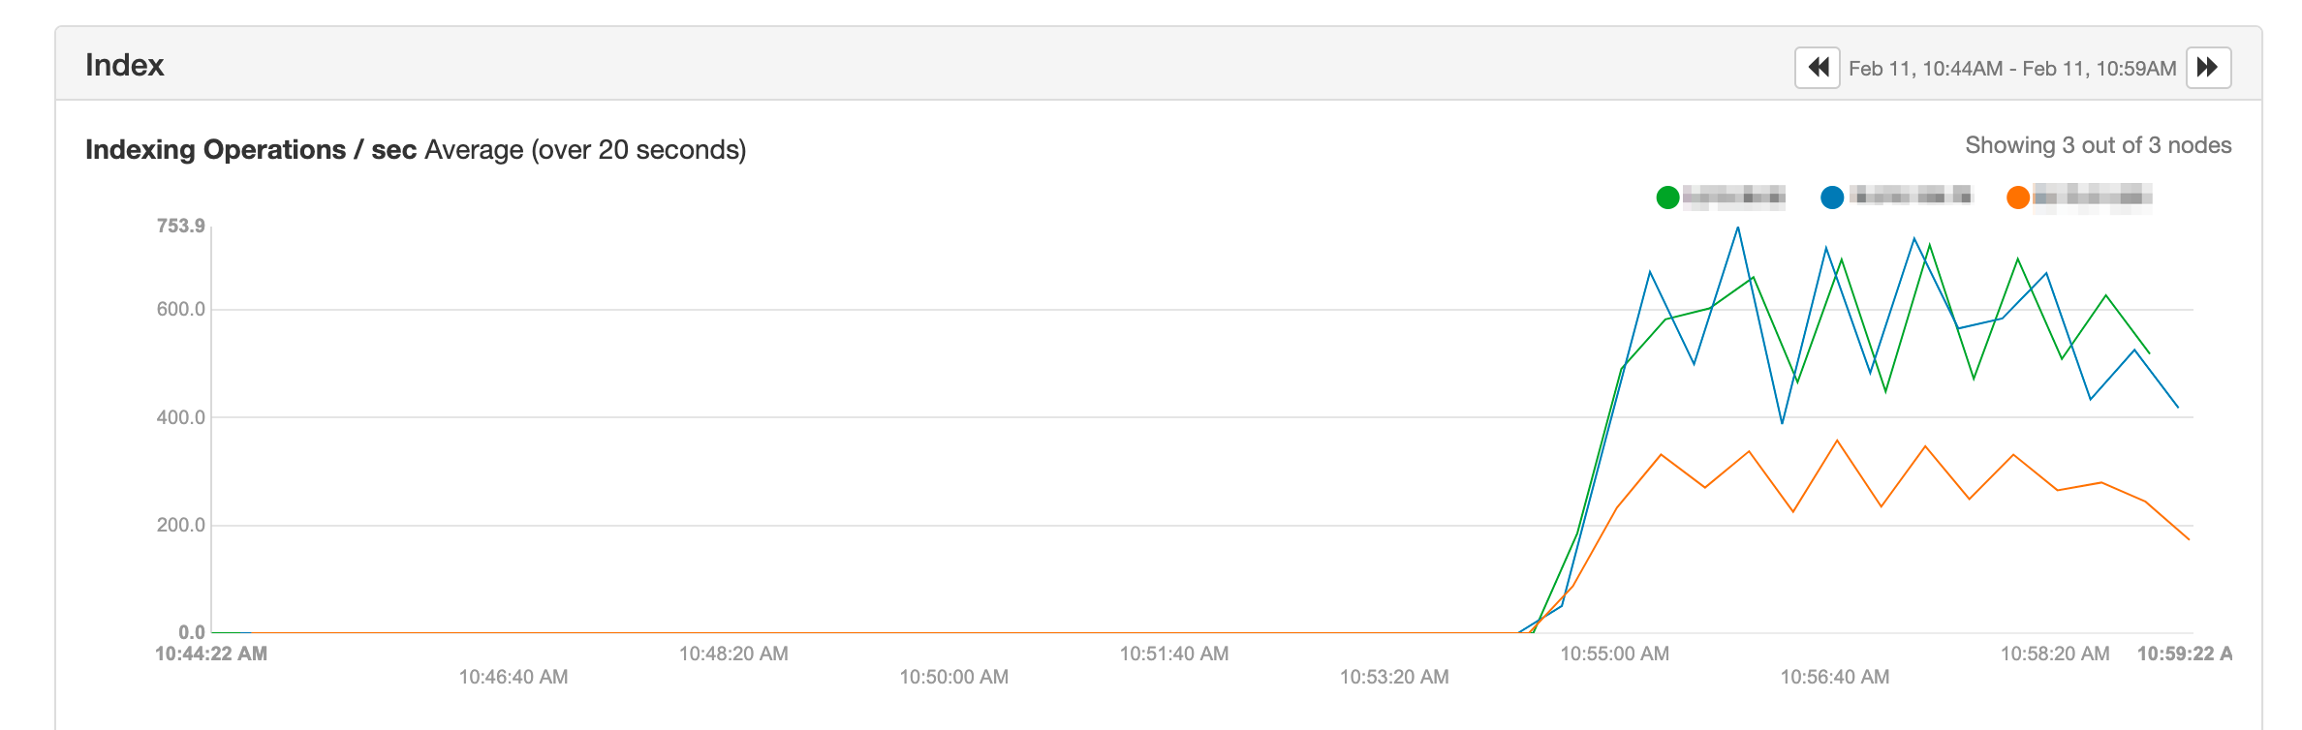Click the fast-forward time range button
Screen dimensions: 2302x730
(2208, 68)
